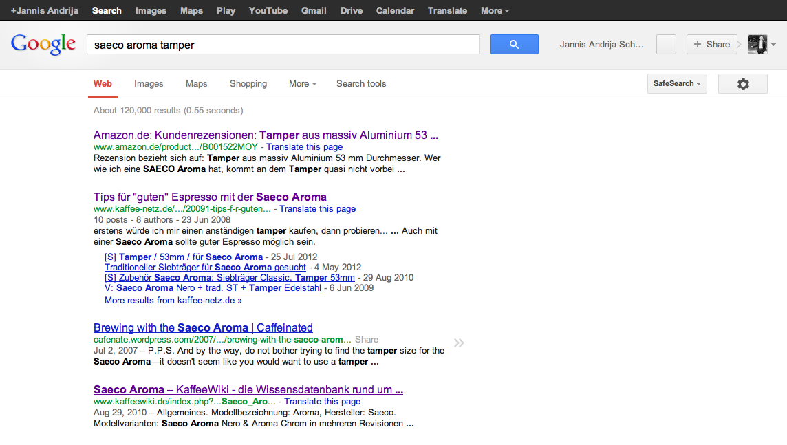Click Share next to cafenate.wordpress.com URL

367,340
